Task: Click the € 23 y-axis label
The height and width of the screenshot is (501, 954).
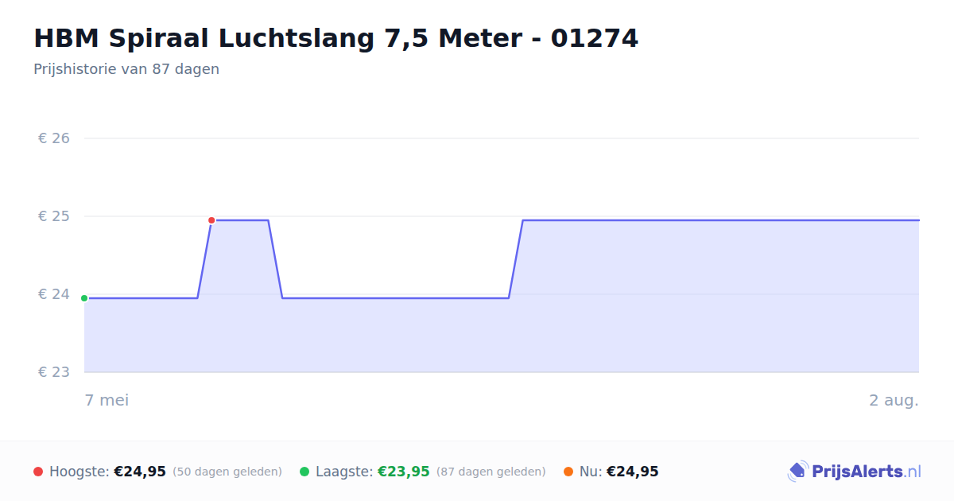Action: pyautogui.click(x=54, y=372)
